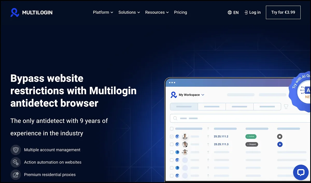The image size is (311, 183).
Task: Click the Try for €3.99 button
Action: (283, 12)
